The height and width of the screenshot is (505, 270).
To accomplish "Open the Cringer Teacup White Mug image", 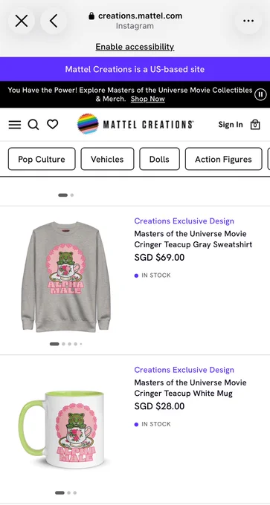I will [62, 429].
